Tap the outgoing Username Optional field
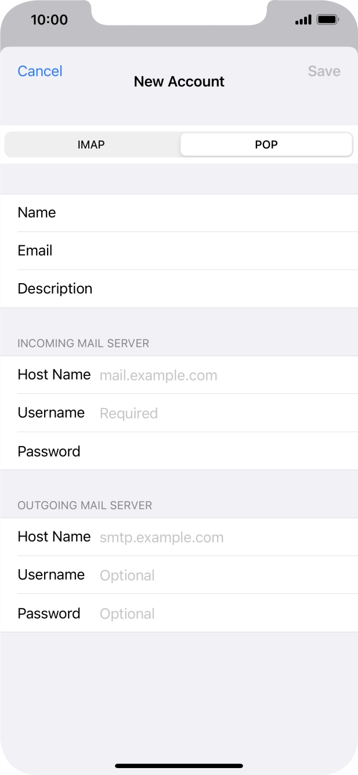The image size is (358, 775). click(x=179, y=575)
